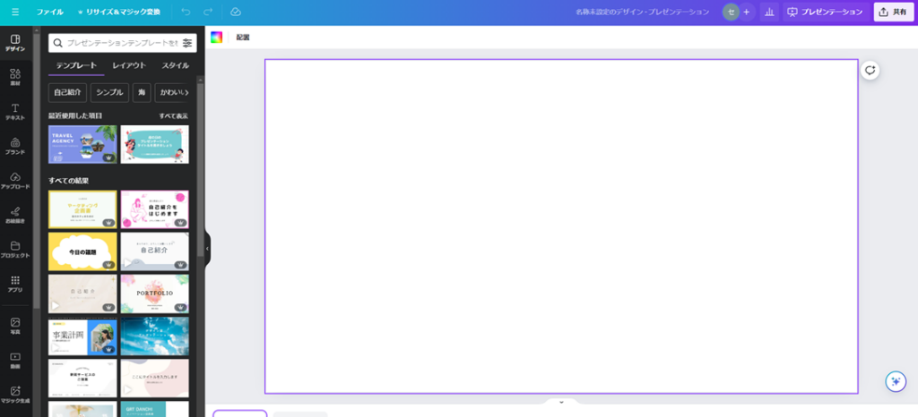918x417 pixels.
Task: Open the rainbow background color swatch
Action: [x=216, y=38]
